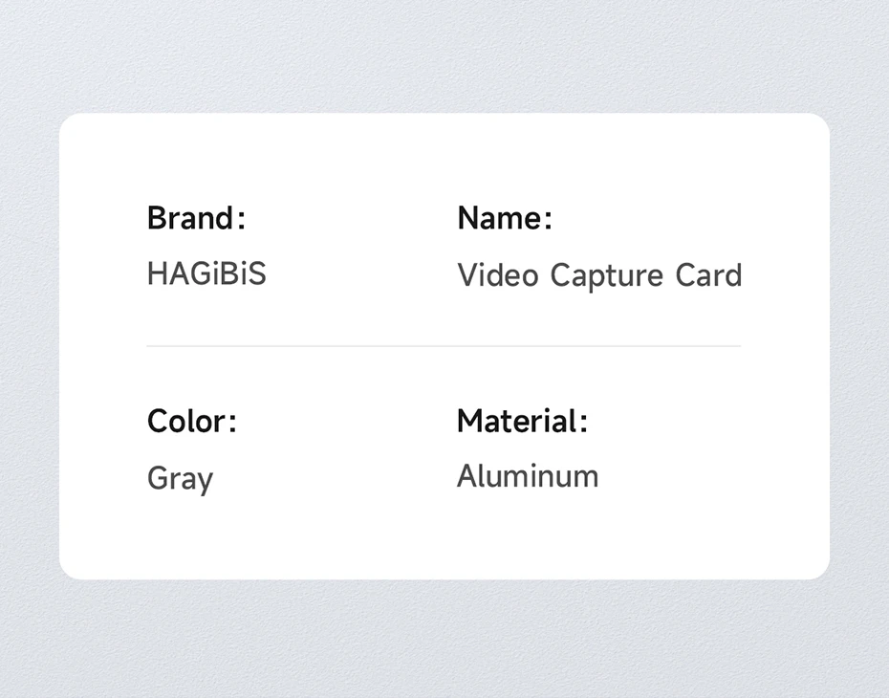Click the bold "Color:" label
Screen dimensions: 889x698
tap(191, 422)
